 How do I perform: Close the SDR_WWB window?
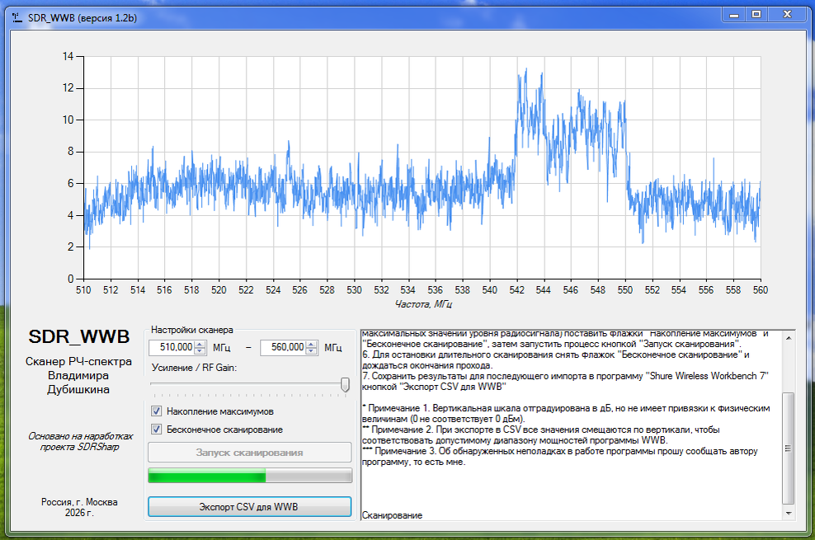788,15
